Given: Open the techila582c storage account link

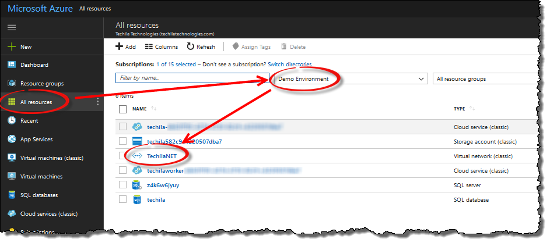Looking at the screenshot, I should [184, 142].
